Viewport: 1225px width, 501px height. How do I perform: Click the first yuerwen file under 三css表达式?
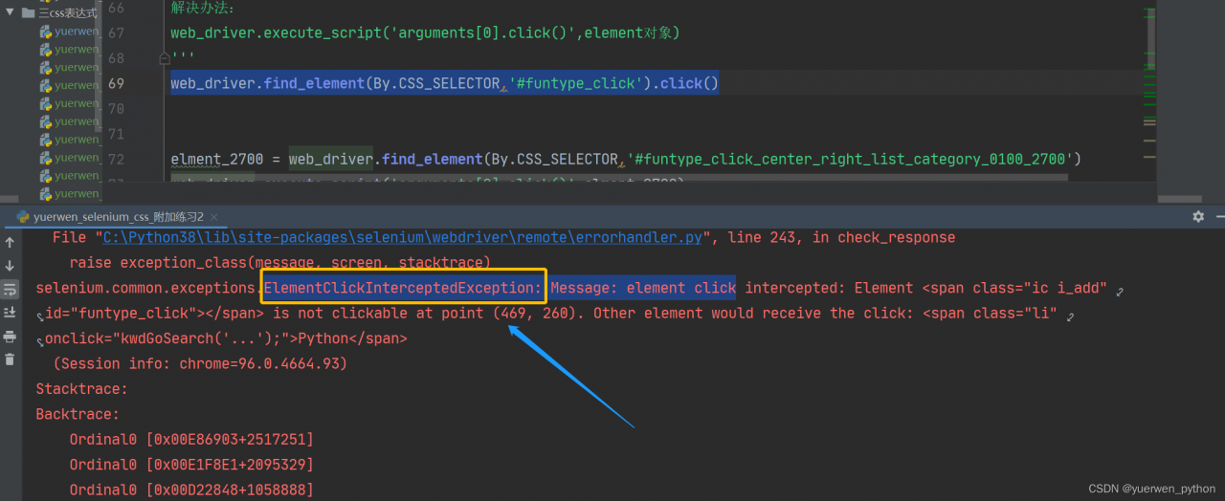[77, 32]
